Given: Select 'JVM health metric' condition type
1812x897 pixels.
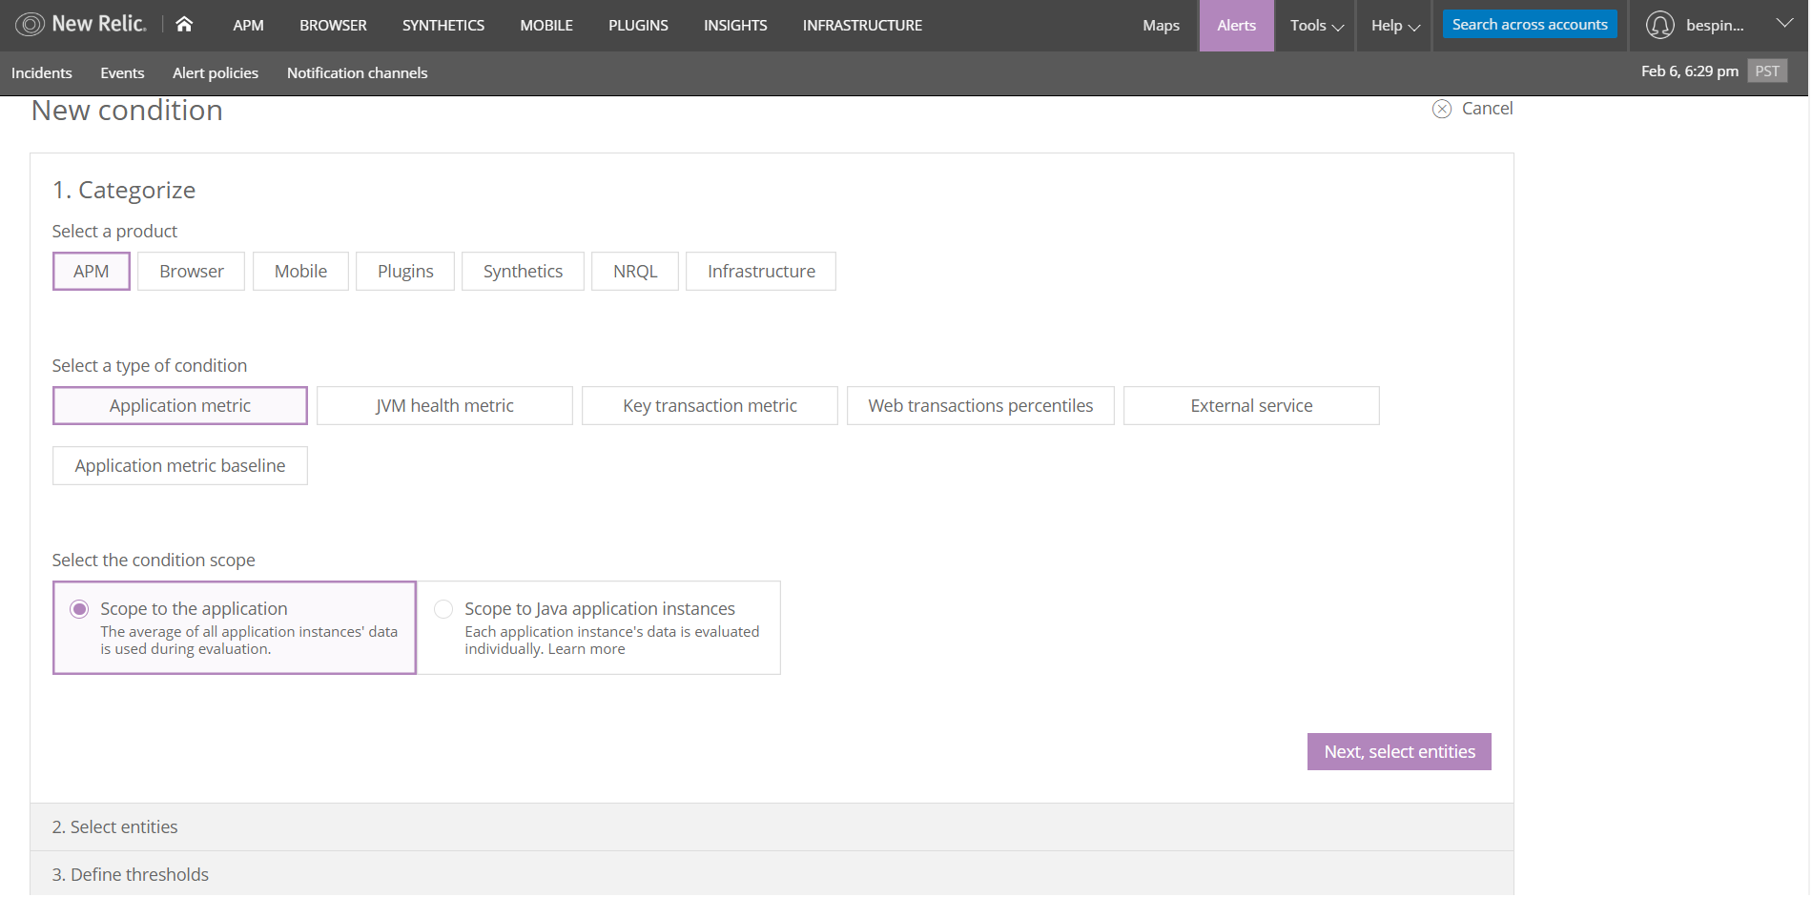Looking at the screenshot, I should click(x=444, y=406).
